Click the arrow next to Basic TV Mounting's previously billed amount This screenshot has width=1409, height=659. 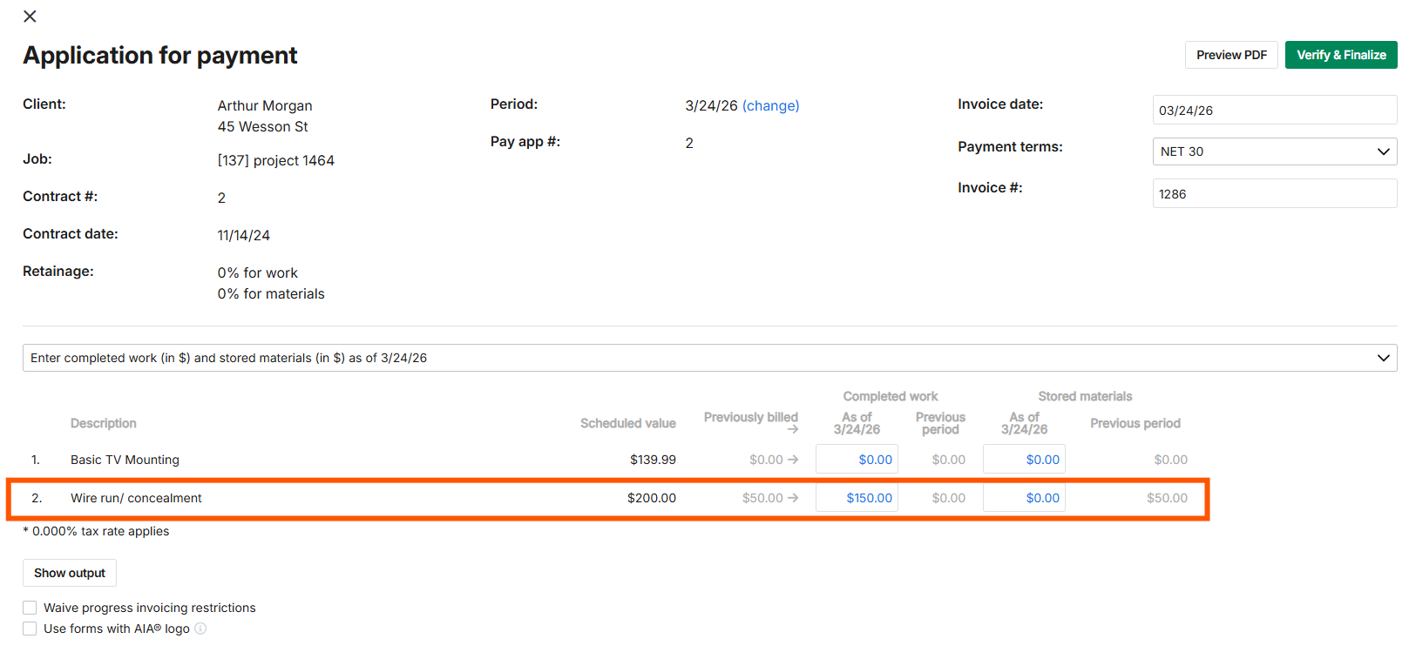coord(793,460)
